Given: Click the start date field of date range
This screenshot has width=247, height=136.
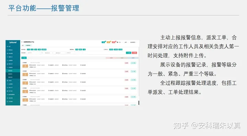Looking at the screenshot, I should point(47,53).
